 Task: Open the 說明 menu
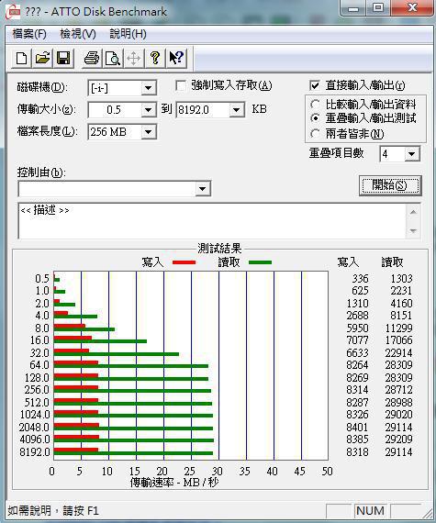128,34
